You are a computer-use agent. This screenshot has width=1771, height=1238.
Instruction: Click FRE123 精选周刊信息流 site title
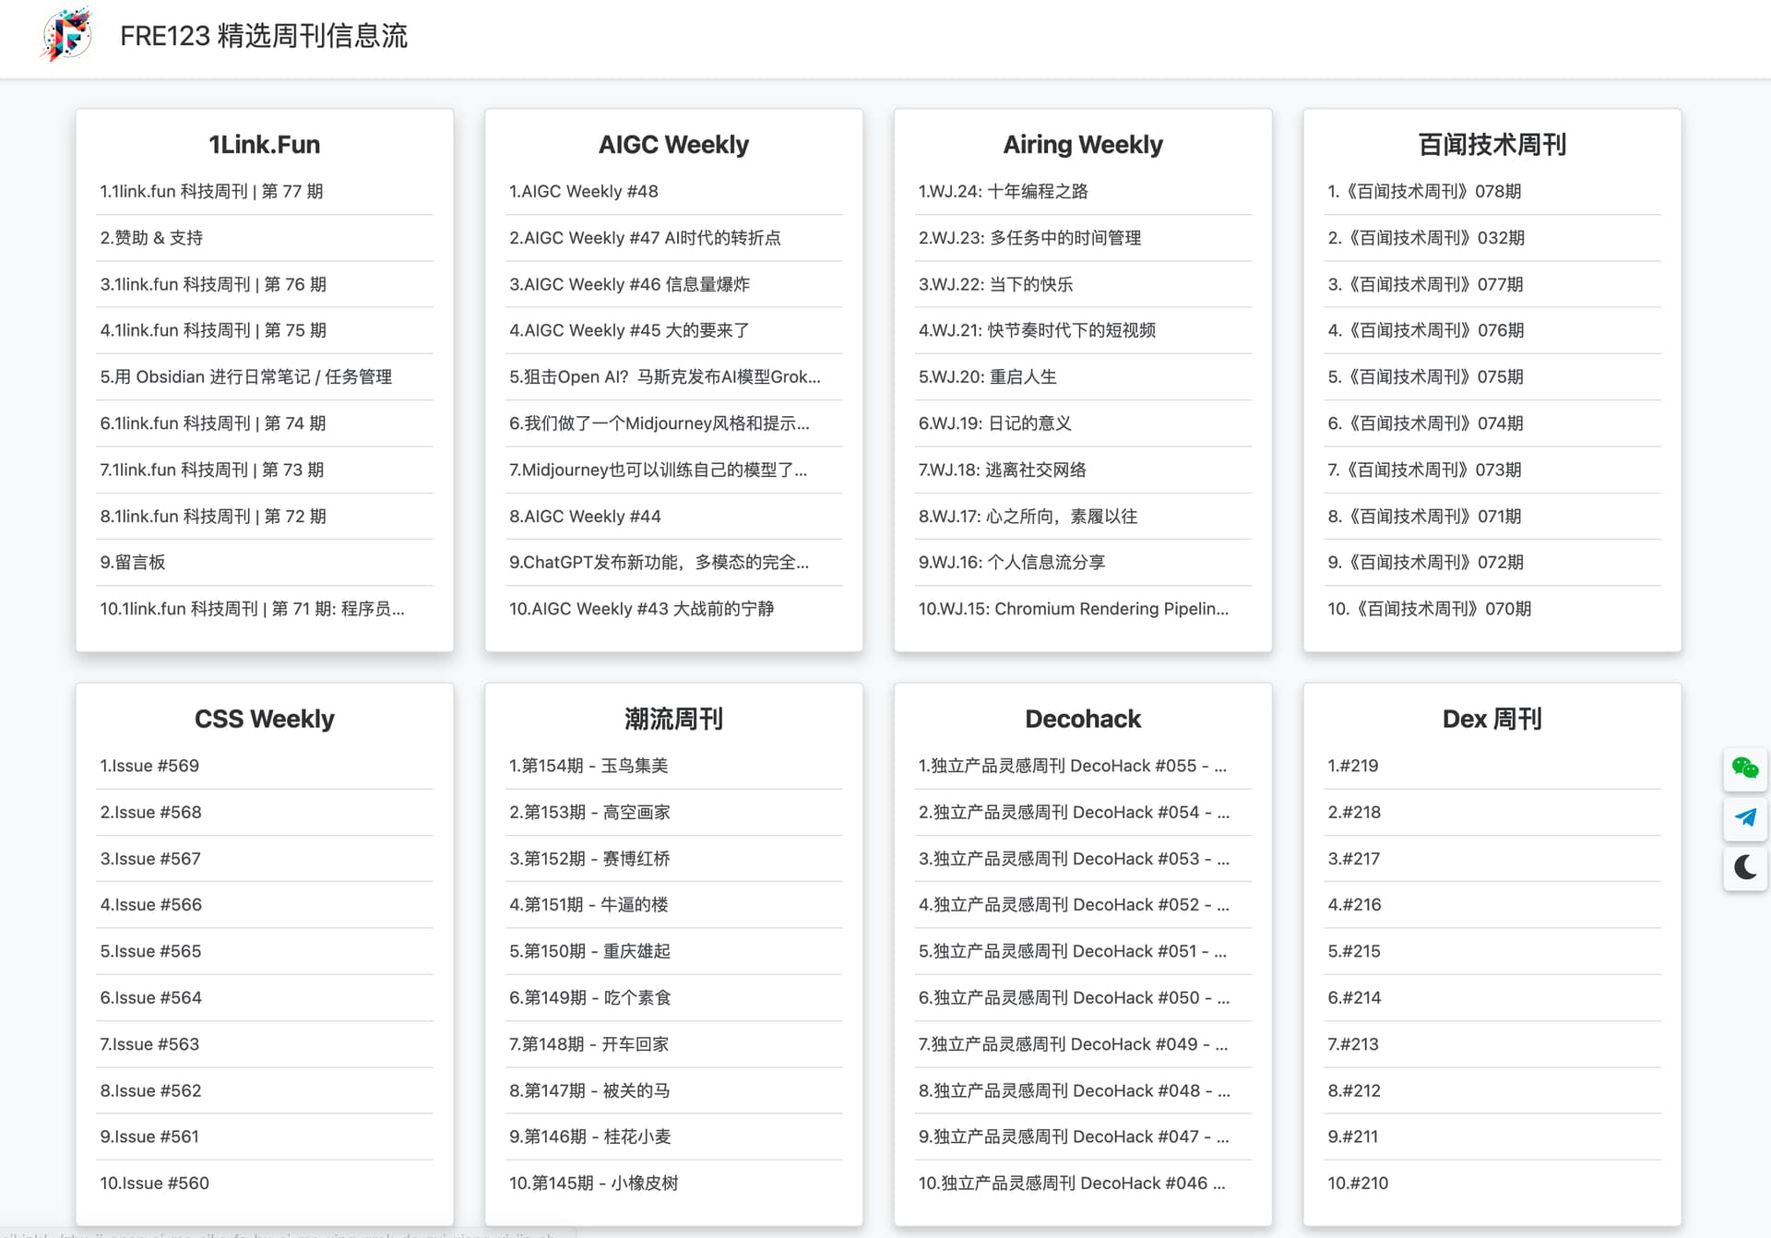pos(264,36)
